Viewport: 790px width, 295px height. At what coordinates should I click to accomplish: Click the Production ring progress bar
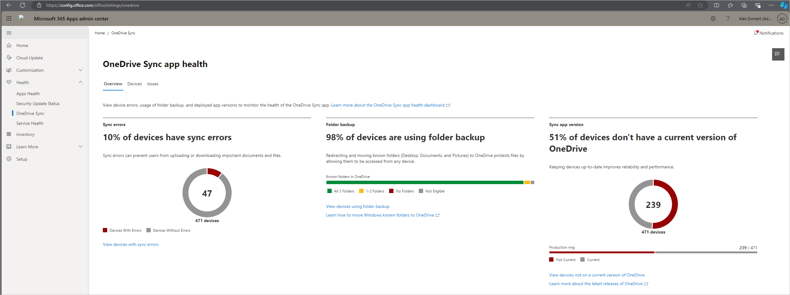[x=653, y=252]
